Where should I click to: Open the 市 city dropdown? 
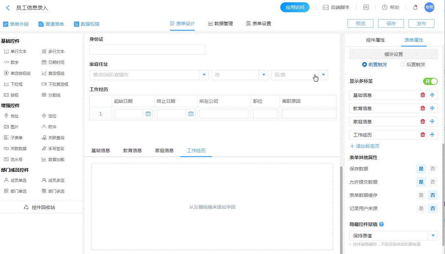(263, 75)
